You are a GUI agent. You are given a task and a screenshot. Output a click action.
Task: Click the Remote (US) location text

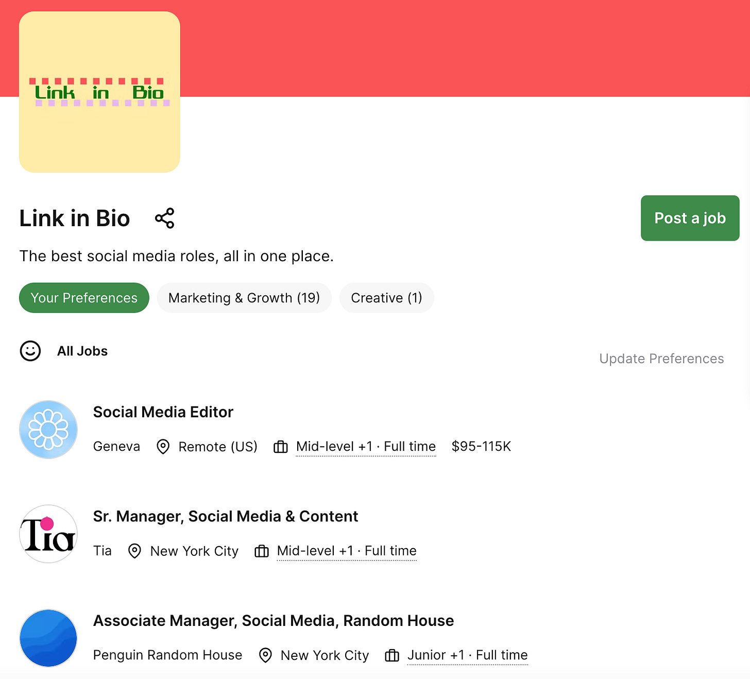[x=218, y=447]
